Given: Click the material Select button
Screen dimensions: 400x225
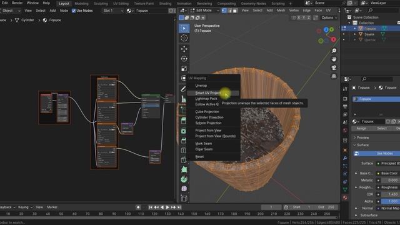Looking at the screenshot, I should 382,128.
